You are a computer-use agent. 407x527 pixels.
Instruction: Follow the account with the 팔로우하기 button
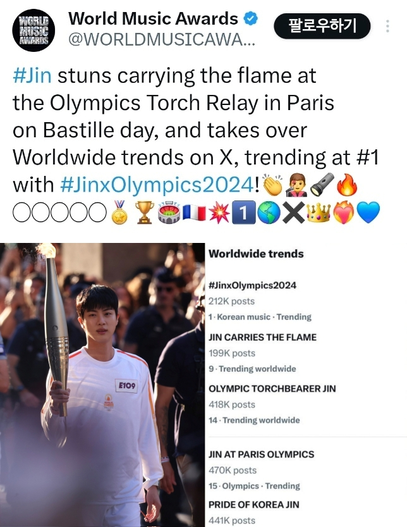(322, 26)
